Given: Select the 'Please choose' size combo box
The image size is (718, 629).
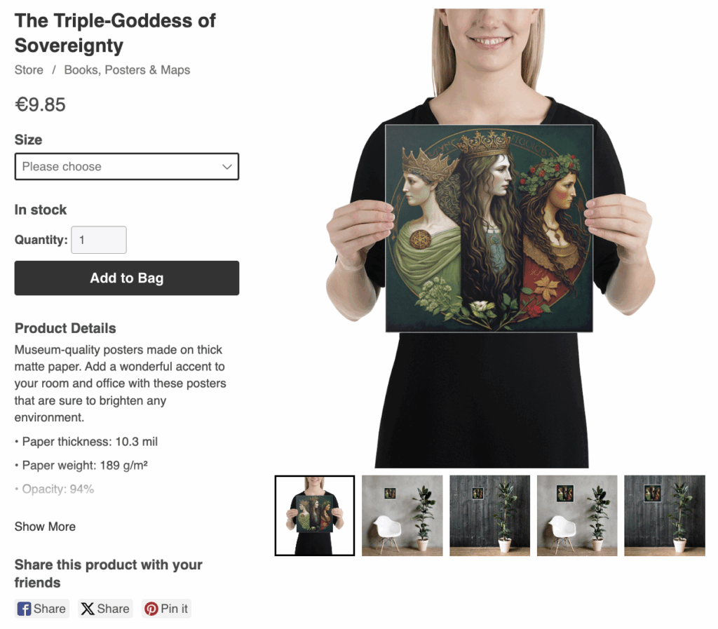Looking at the screenshot, I should click(x=127, y=167).
